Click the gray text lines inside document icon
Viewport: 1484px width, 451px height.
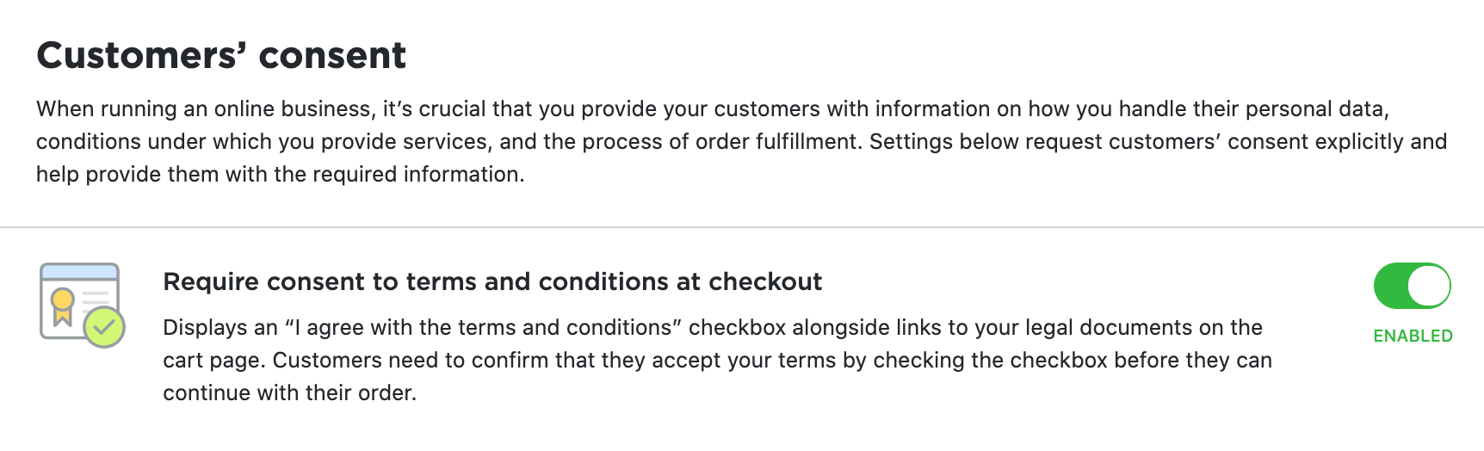[95, 301]
